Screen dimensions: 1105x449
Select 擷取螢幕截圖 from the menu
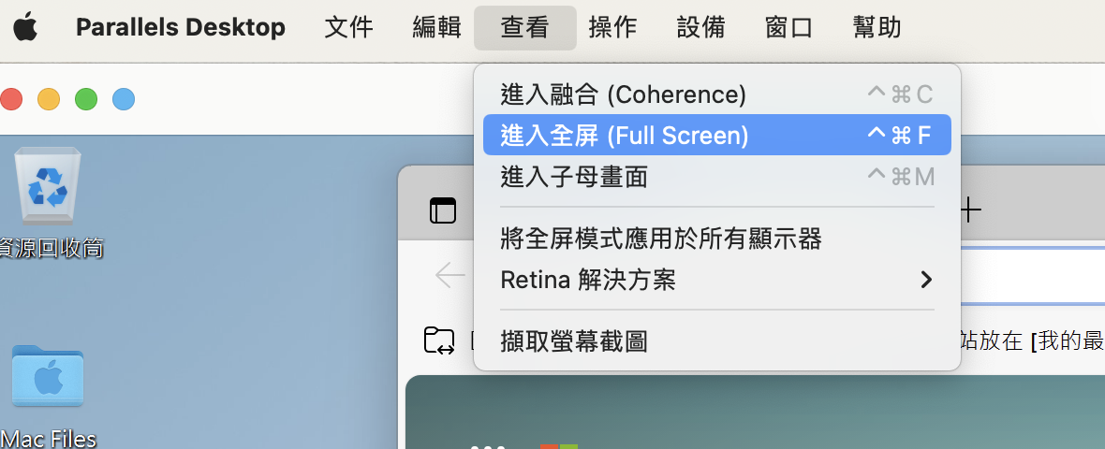pyautogui.click(x=716, y=342)
